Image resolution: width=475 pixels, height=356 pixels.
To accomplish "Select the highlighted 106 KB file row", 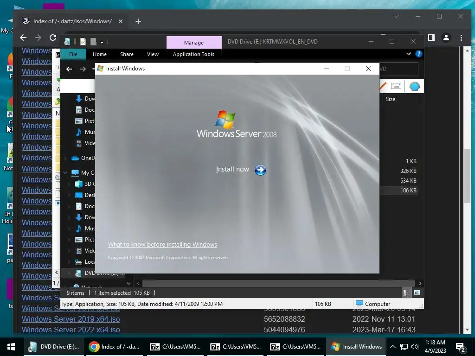I will click(398, 190).
